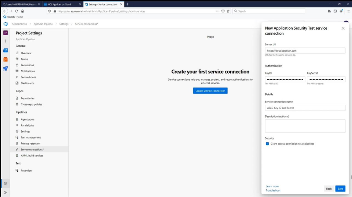Click the Pipelines Settings gear icon

pos(17,131)
